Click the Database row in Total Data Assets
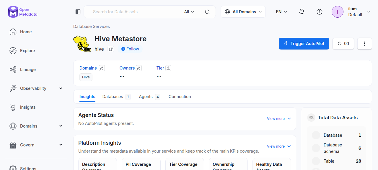This screenshot has height=170, width=378. 336,135
